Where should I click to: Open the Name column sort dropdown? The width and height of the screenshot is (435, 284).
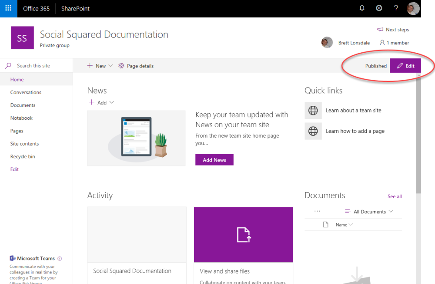344,224
